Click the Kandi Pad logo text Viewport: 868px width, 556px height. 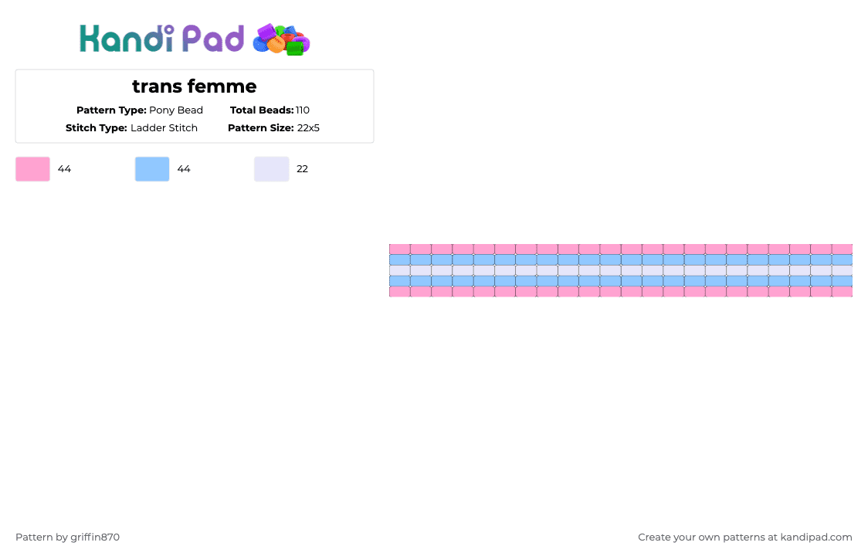[161, 39]
